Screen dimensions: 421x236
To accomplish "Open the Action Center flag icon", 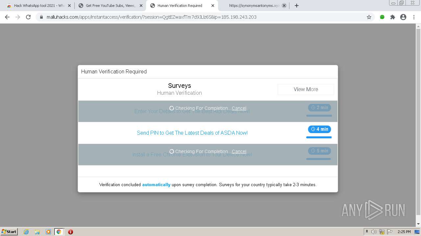I will (390, 232).
